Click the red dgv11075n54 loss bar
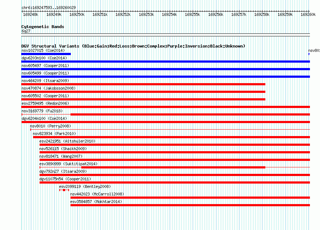Image resolution: width=320 pixels, height=230 pixels. 175,182
